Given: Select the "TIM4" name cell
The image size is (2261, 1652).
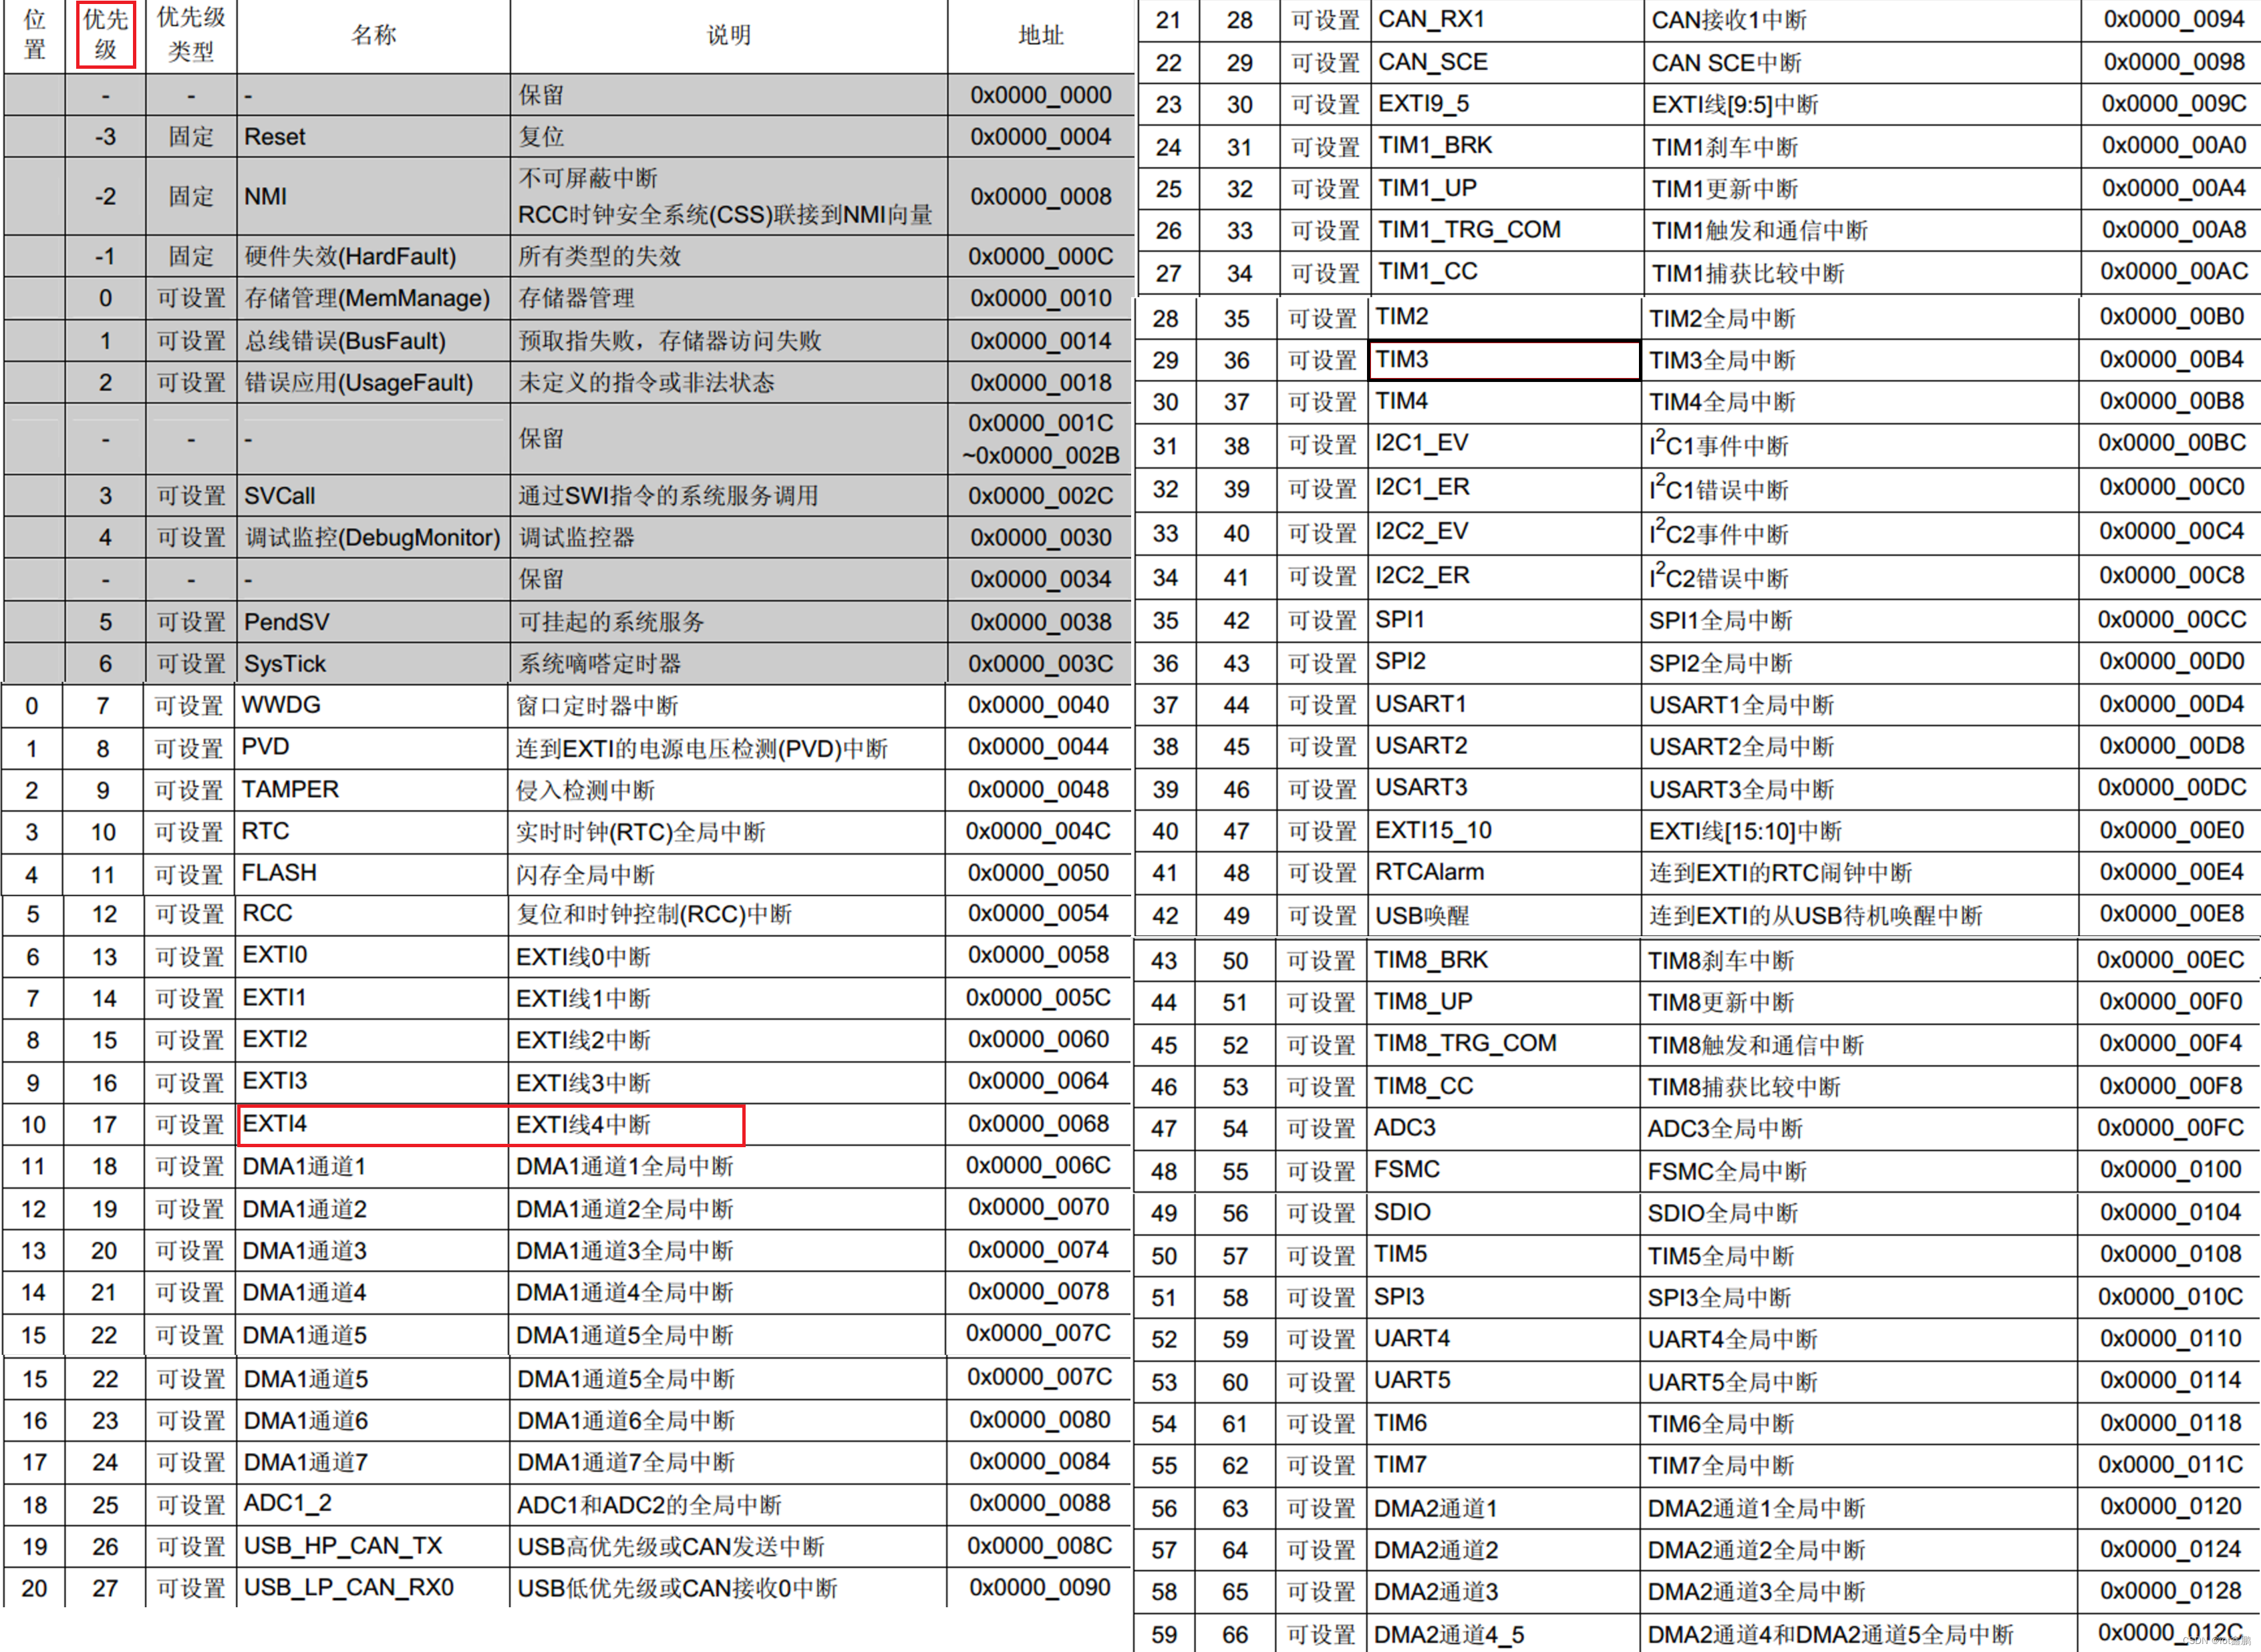Looking at the screenshot, I should (1505, 402).
